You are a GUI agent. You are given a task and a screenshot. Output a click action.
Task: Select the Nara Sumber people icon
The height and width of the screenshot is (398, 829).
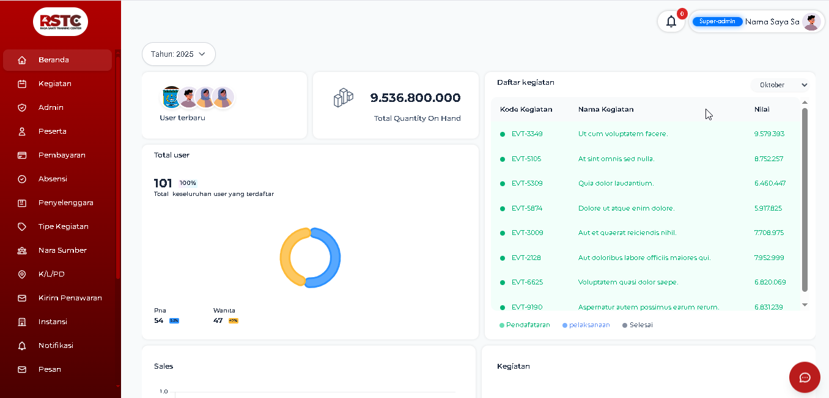(x=23, y=250)
